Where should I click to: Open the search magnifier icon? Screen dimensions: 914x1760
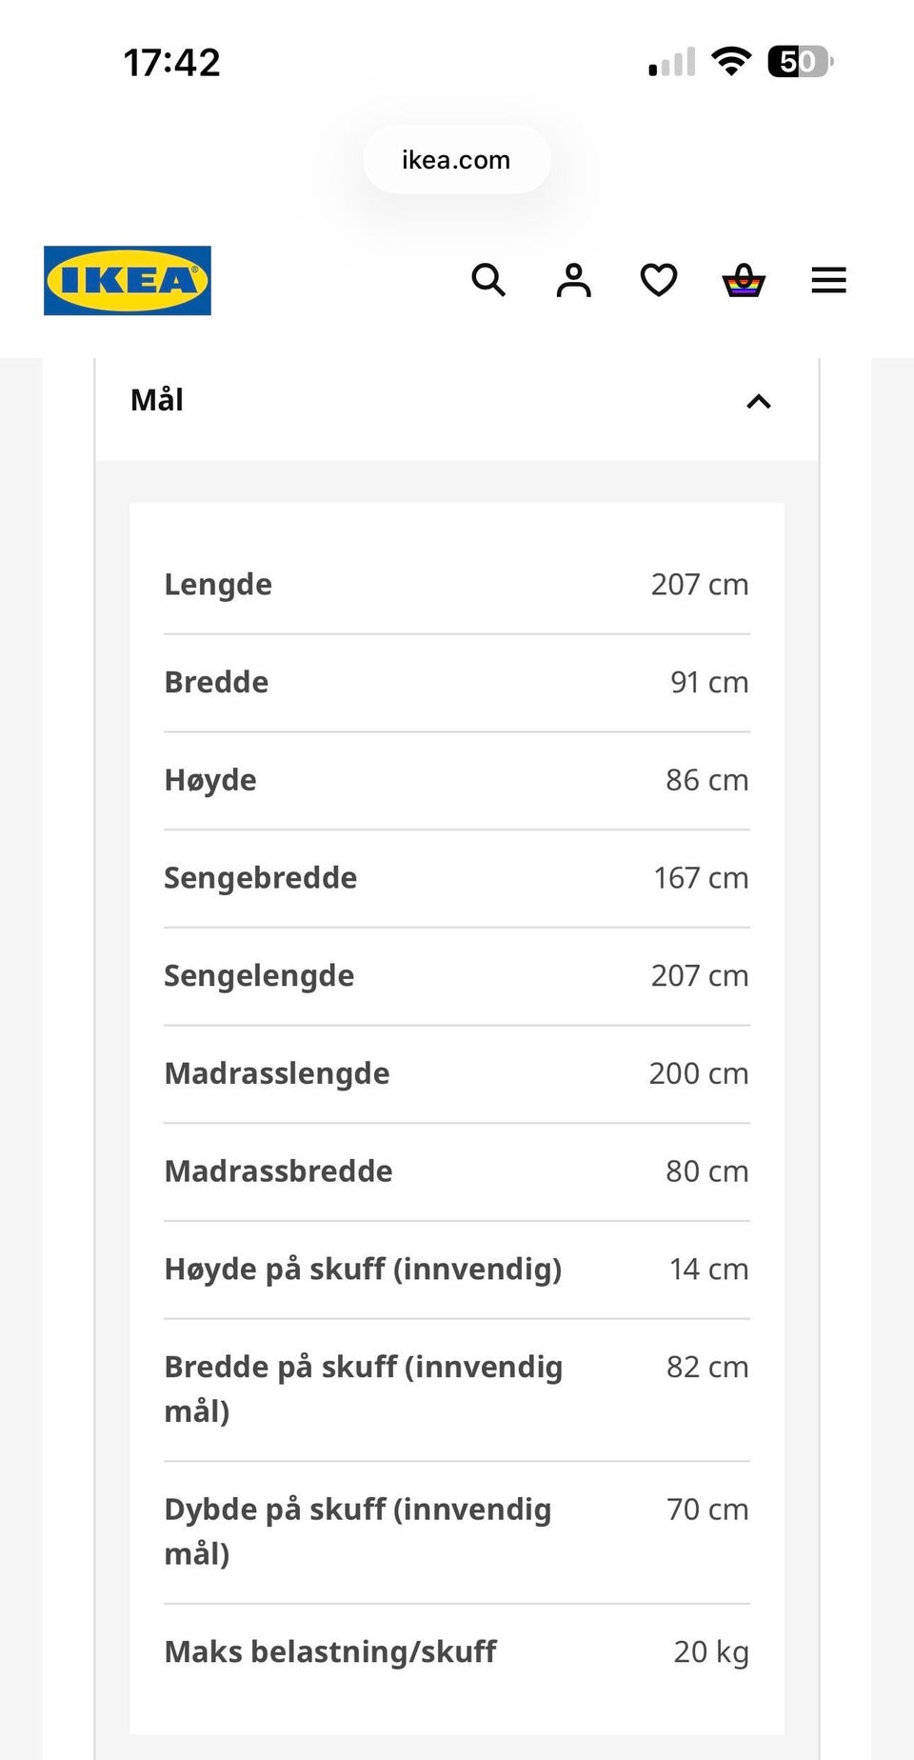pyautogui.click(x=488, y=280)
